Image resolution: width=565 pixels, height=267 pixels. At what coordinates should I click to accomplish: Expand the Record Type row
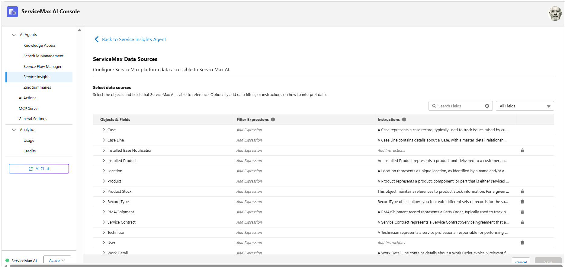coord(104,202)
